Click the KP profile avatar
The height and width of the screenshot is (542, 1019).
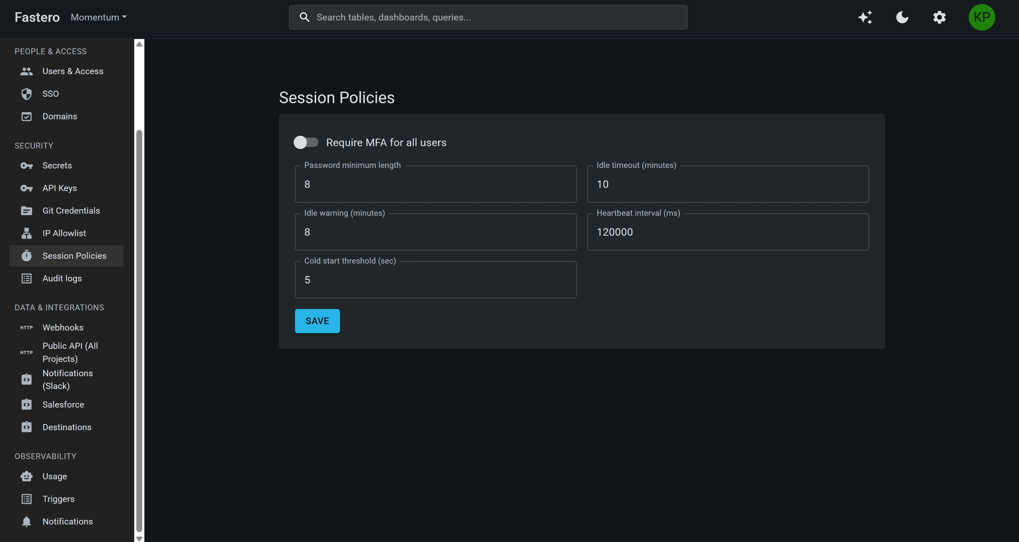(x=982, y=17)
